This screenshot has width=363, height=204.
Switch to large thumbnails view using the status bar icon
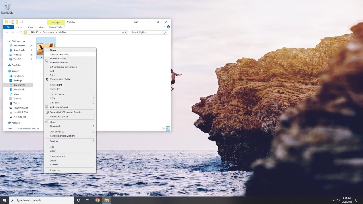click(168, 129)
